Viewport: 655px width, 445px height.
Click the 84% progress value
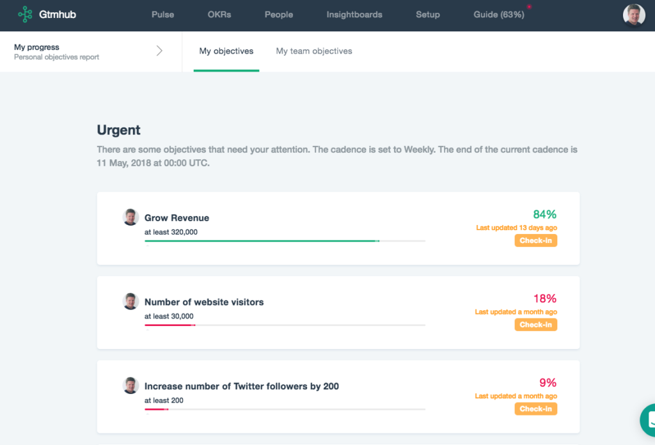(x=545, y=215)
